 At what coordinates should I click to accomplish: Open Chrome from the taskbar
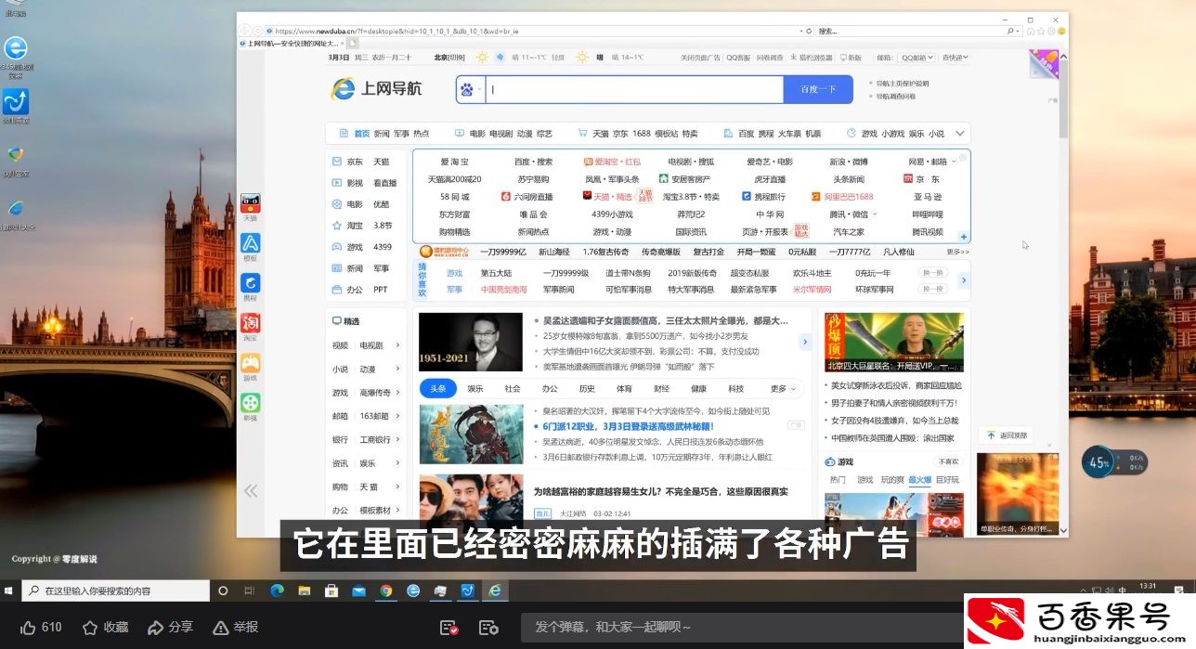[385, 591]
